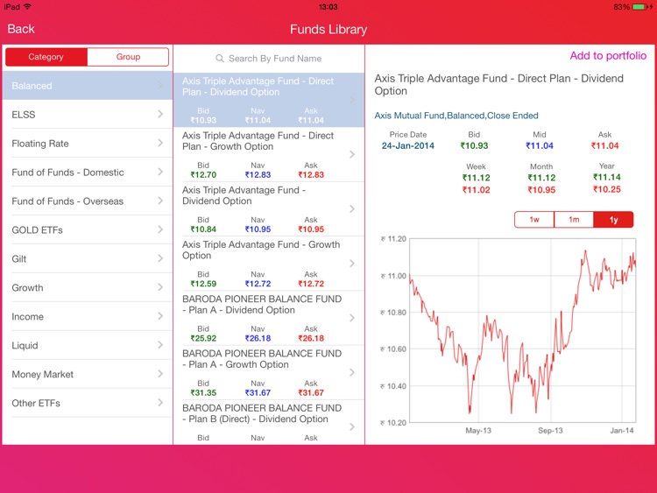Screen dimensions: 657x493
Task: Open Axis Triple Advantage Growth Option chevron
Action: (352, 263)
